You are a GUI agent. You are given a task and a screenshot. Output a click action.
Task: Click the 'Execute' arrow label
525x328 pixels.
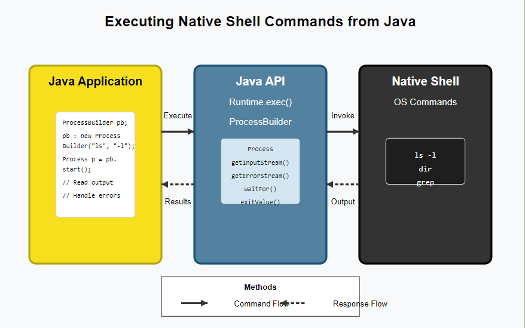[x=178, y=116]
